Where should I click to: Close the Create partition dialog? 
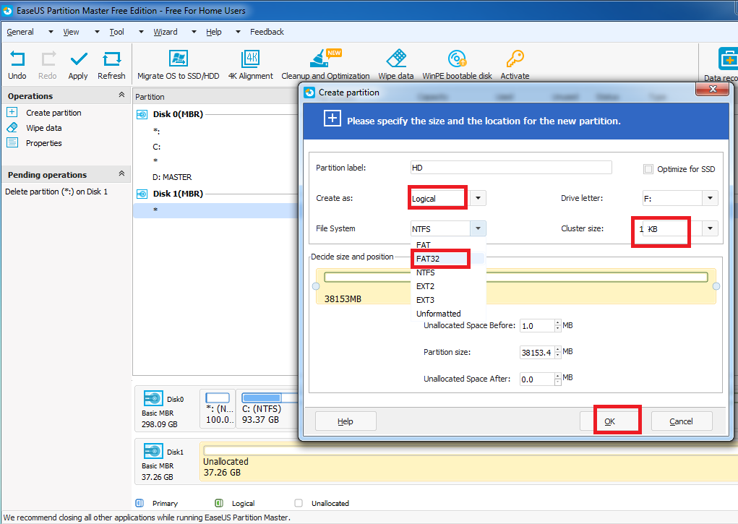(713, 89)
